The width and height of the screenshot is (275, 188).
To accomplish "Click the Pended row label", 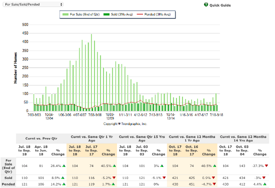I will pyautogui.click(x=8, y=184).
